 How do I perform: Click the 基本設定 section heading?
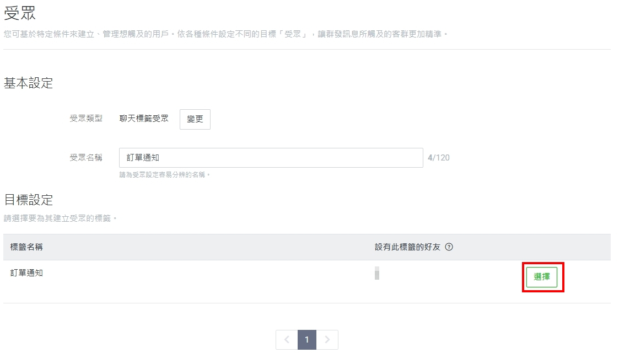[28, 83]
